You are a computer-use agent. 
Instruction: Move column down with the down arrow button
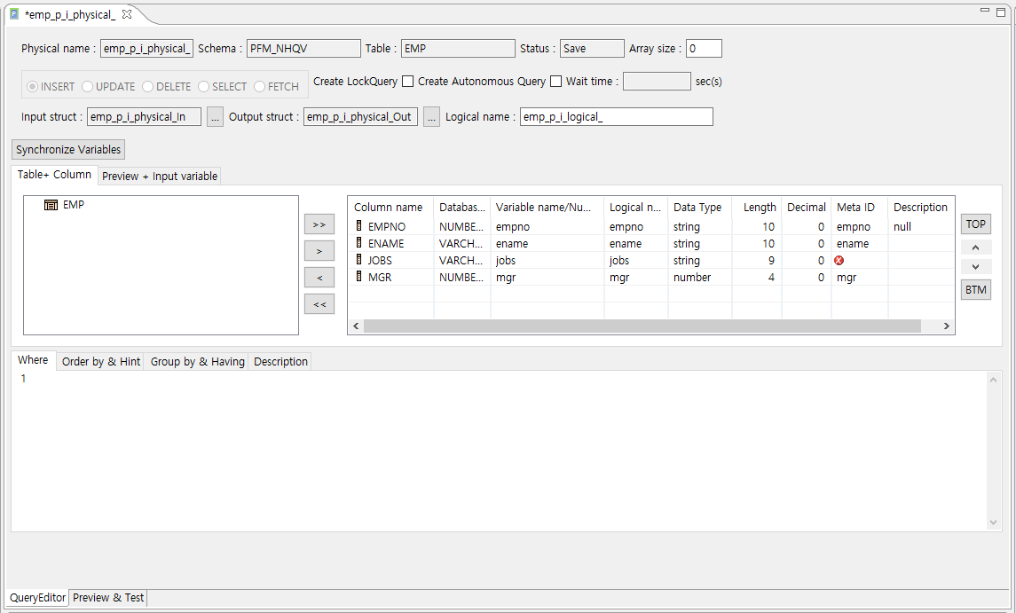pyautogui.click(x=975, y=267)
